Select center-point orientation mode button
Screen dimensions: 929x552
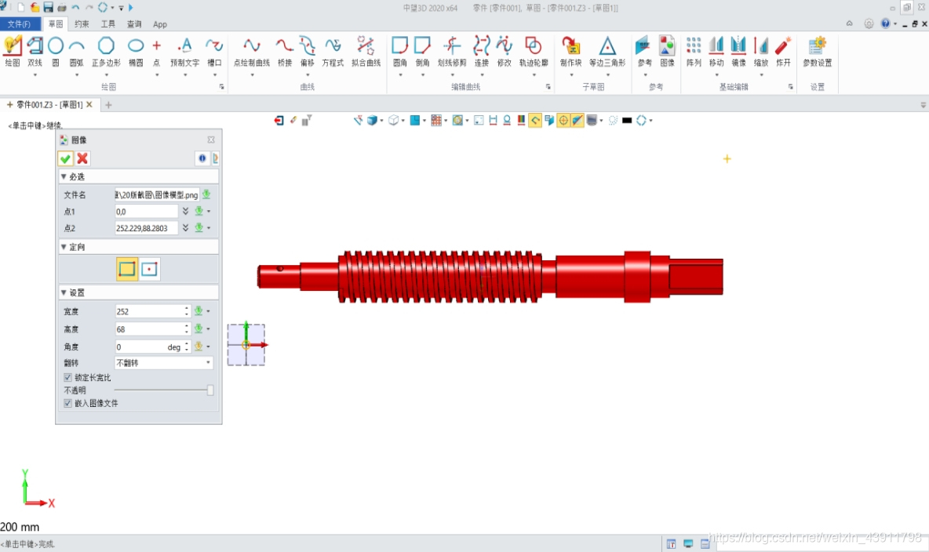149,269
